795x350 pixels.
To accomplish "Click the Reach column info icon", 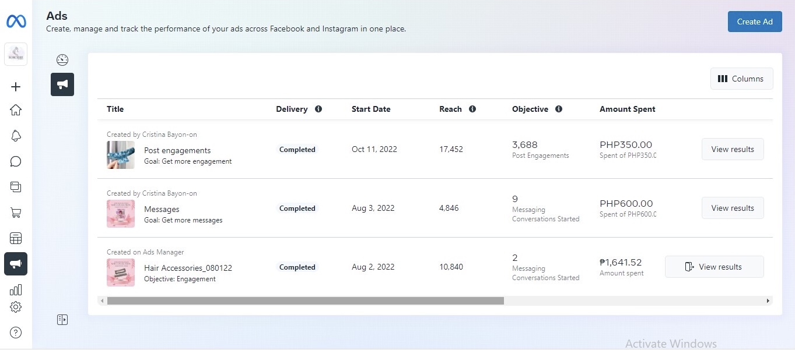I will (x=472, y=109).
